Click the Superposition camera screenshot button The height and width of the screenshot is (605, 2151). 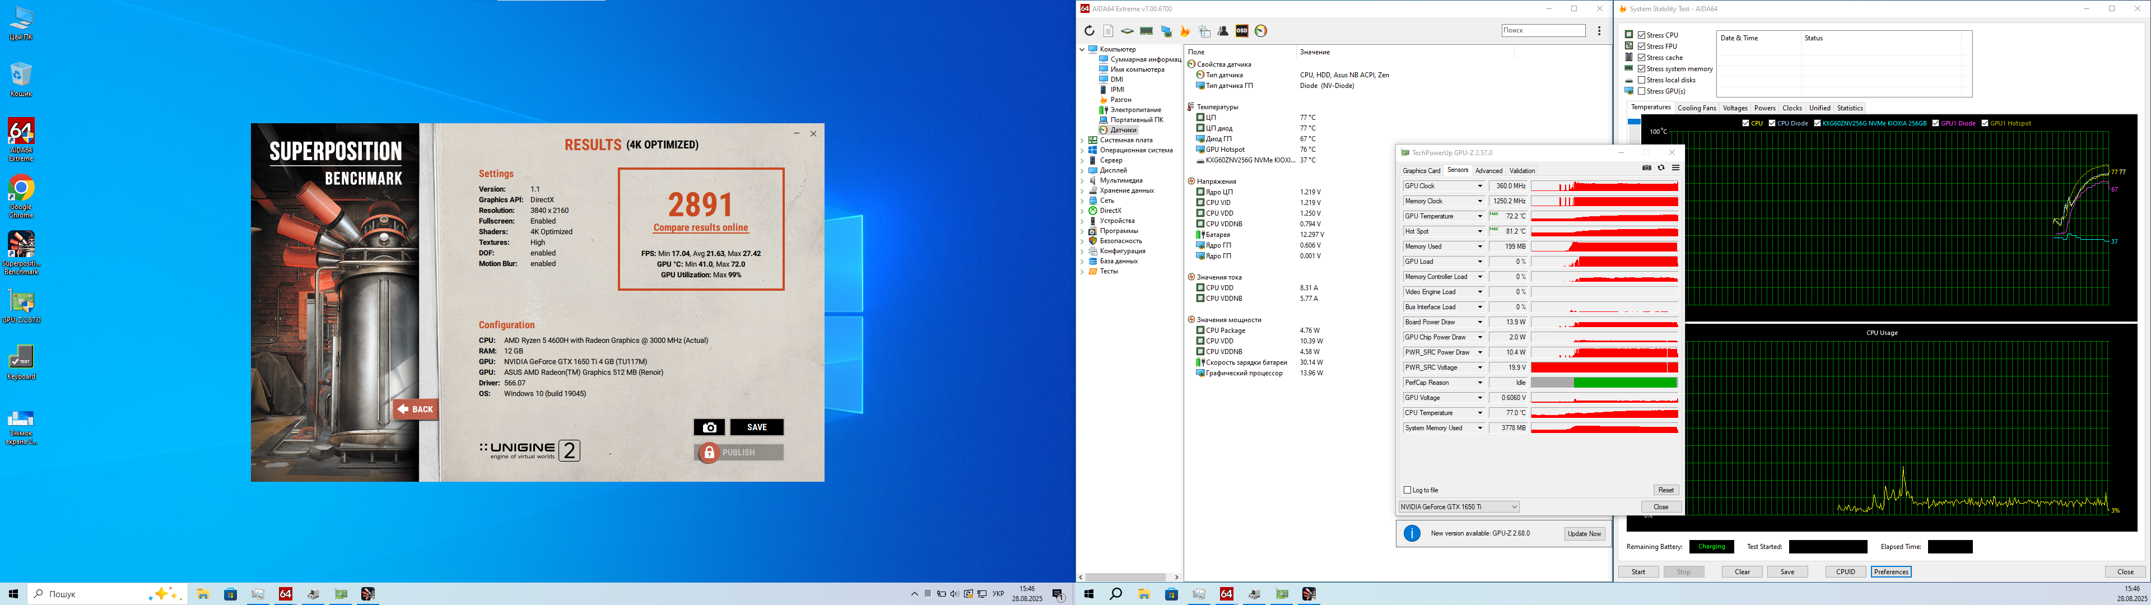tap(709, 427)
